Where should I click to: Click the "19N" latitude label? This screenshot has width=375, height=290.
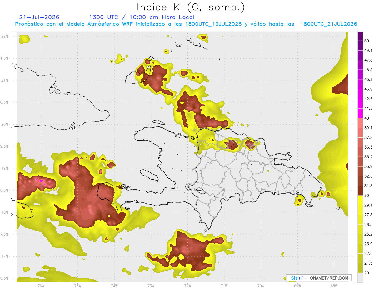[x=5, y=168]
